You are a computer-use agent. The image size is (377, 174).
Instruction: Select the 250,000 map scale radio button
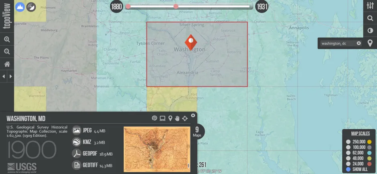tap(348, 142)
